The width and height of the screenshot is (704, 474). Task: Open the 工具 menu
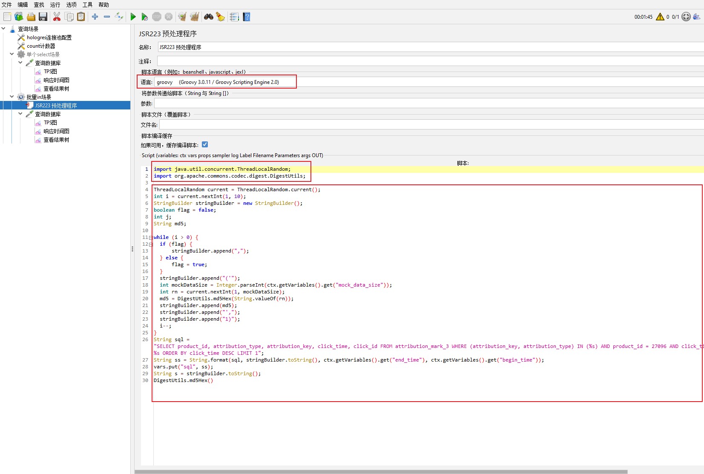pos(87,5)
